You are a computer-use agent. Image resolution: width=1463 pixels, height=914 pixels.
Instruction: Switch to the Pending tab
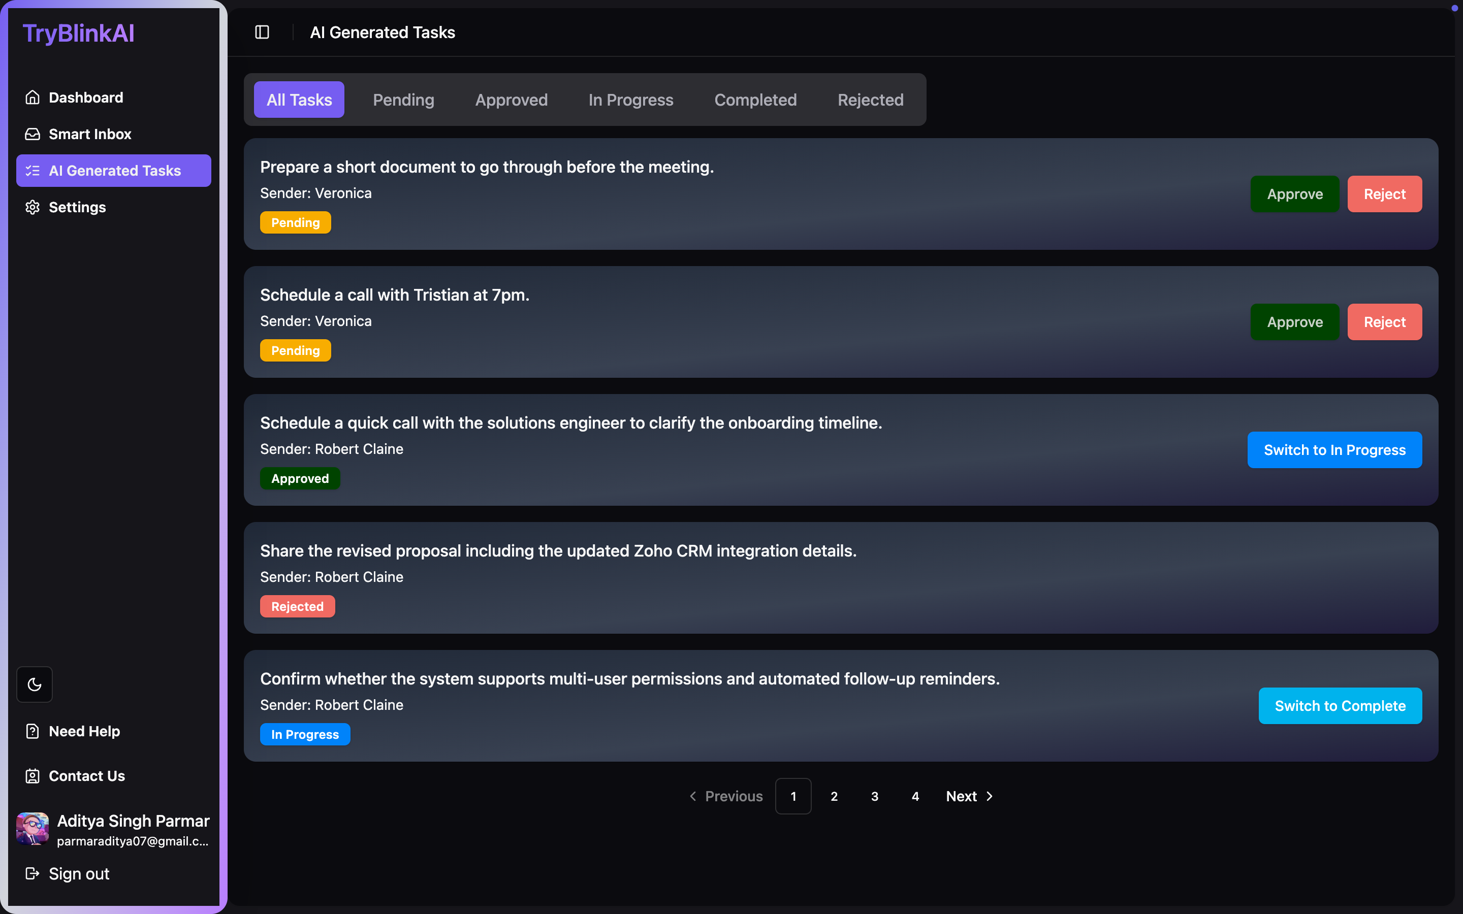[x=403, y=100]
